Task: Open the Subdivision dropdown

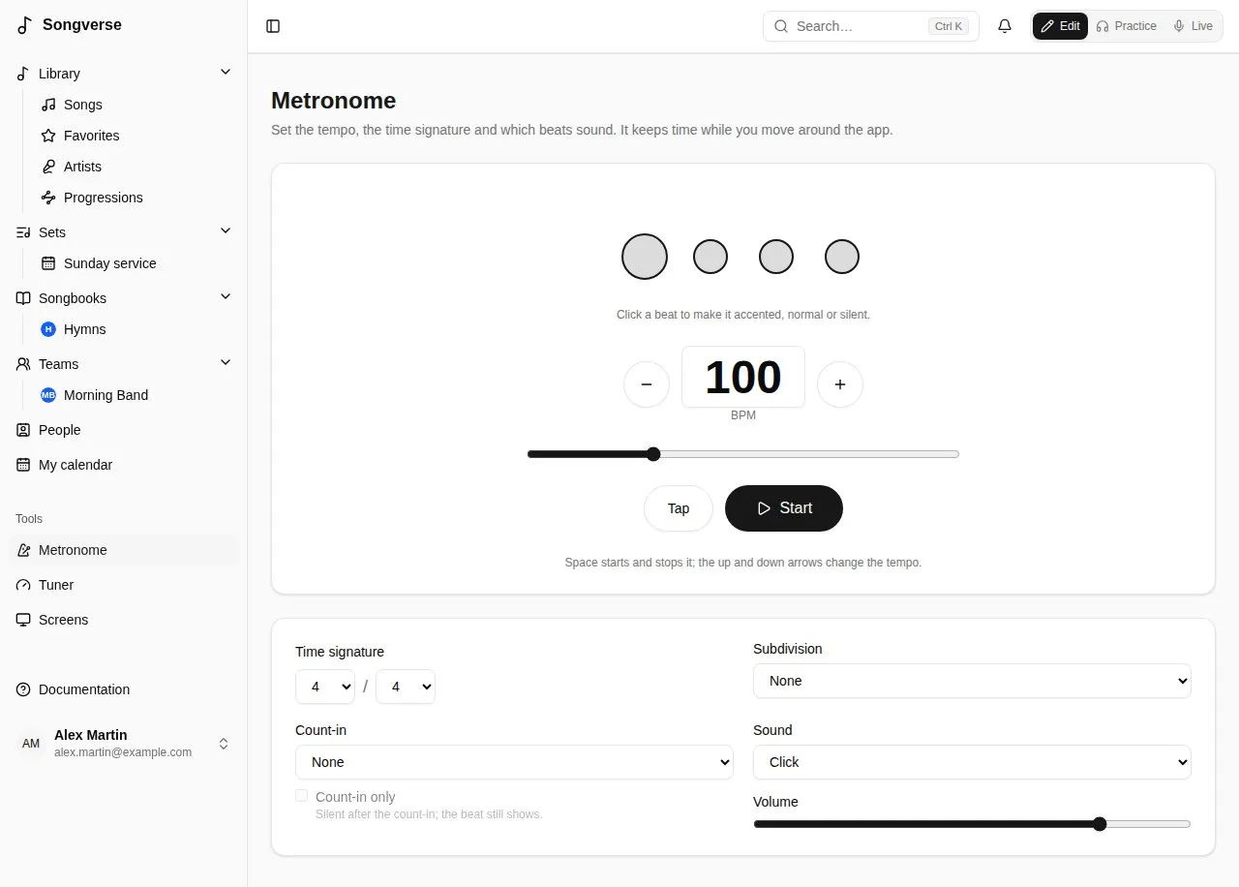Action: click(972, 681)
